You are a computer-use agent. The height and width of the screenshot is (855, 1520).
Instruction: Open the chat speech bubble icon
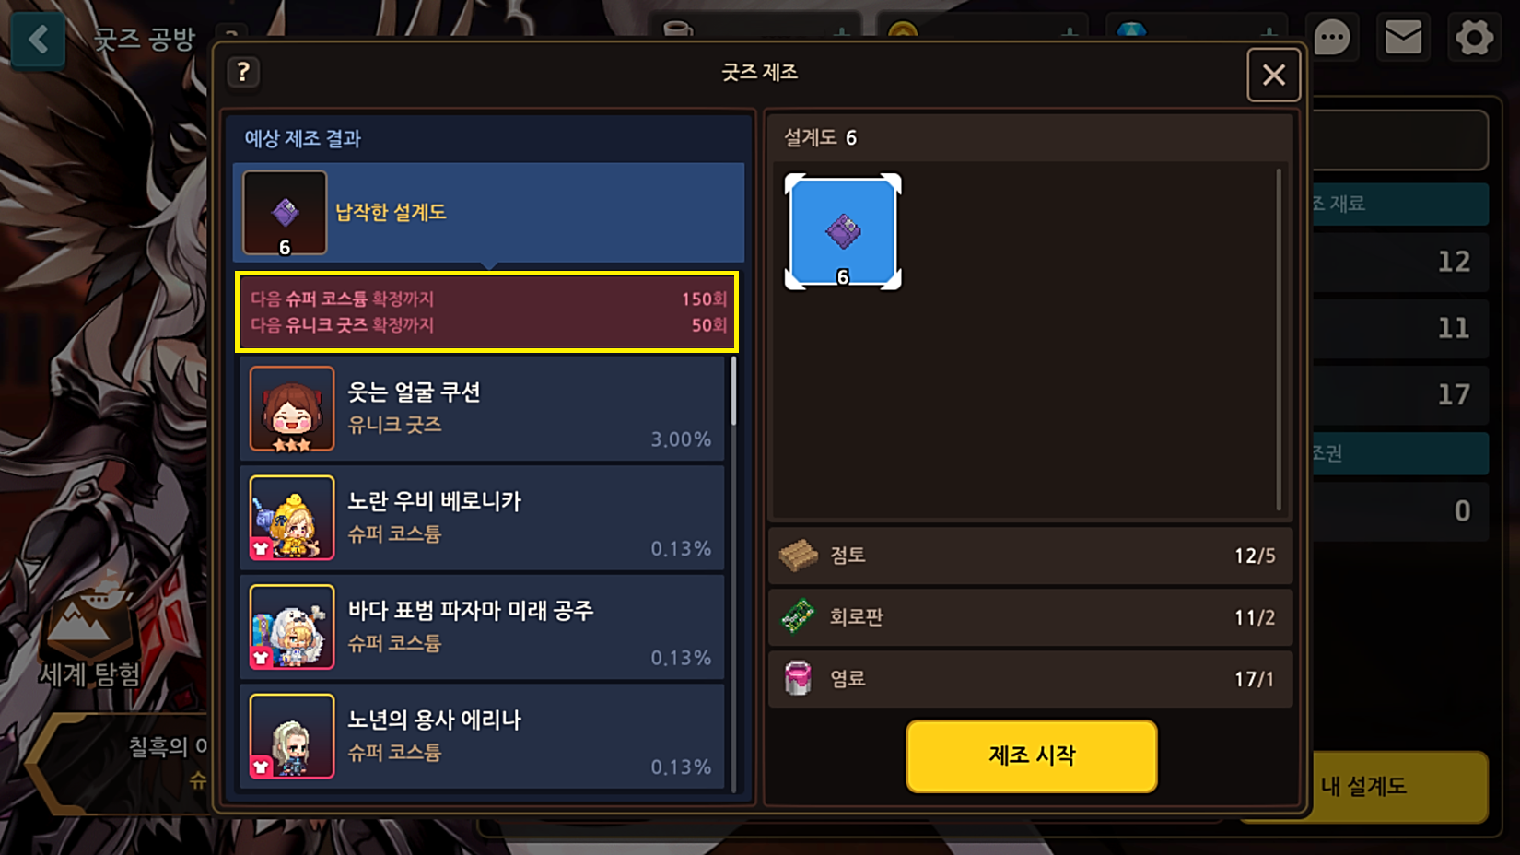click(x=1332, y=39)
